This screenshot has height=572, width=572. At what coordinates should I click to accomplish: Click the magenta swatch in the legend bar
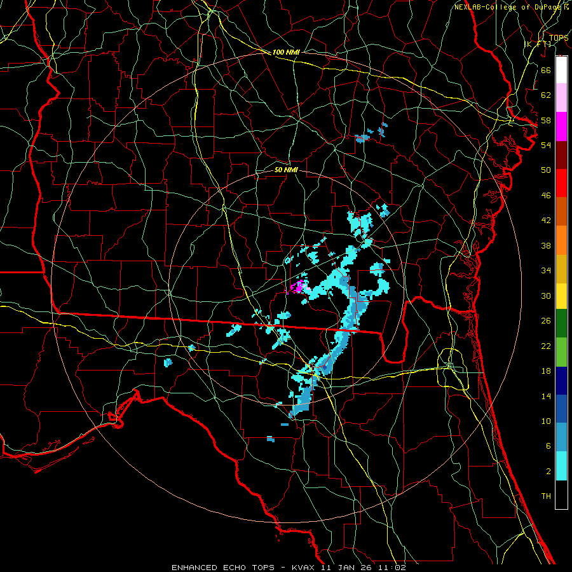coord(561,126)
